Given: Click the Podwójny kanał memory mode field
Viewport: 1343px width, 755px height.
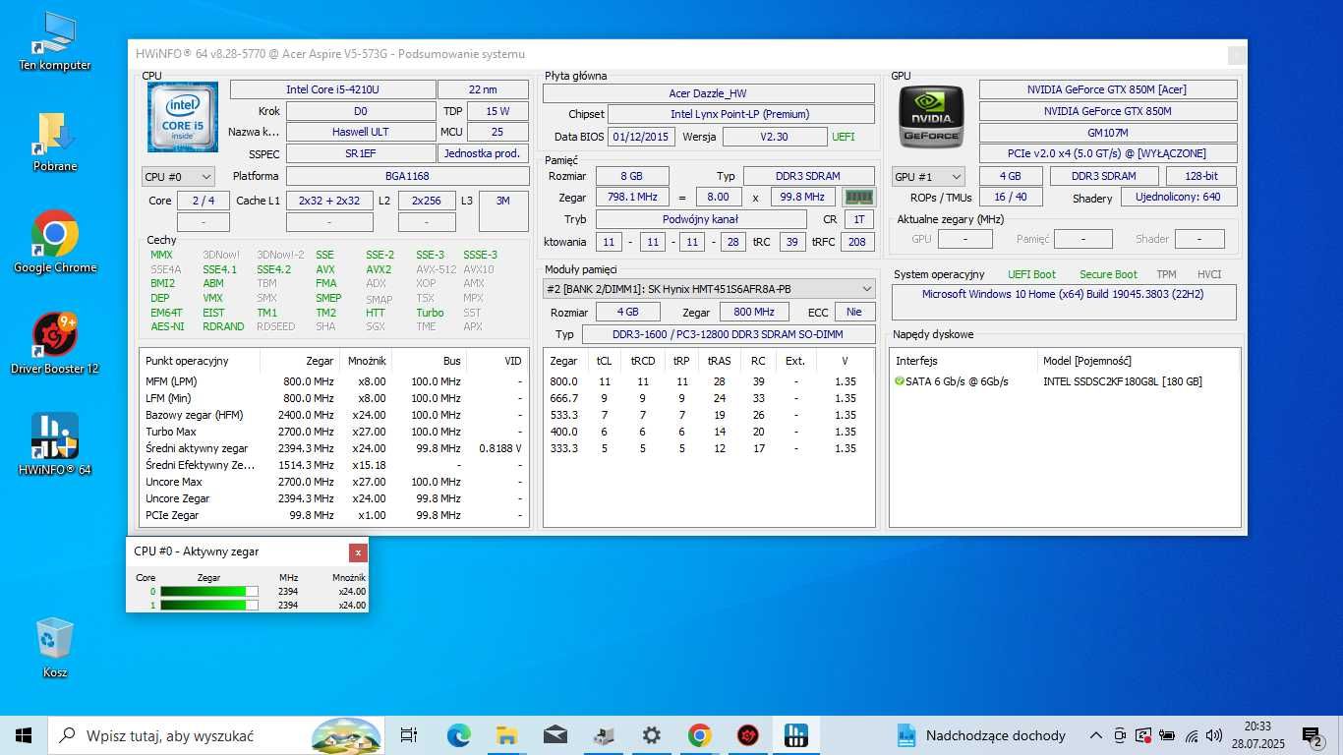Looking at the screenshot, I should tap(700, 219).
